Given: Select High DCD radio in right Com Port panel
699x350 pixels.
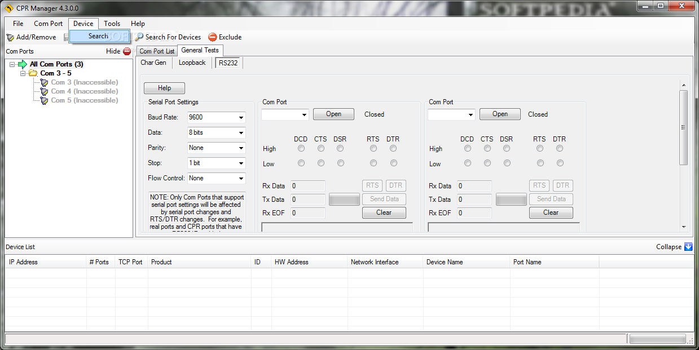Looking at the screenshot, I should coord(468,149).
